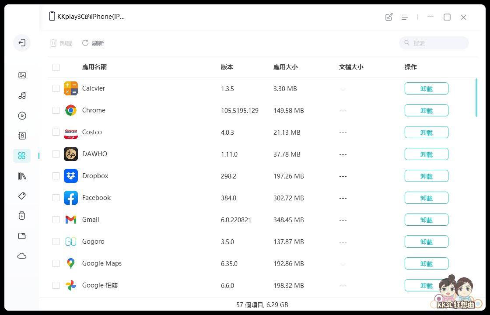This screenshot has width=490, height=315.
Task: Click the Google Maps app name
Action: pos(102,263)
